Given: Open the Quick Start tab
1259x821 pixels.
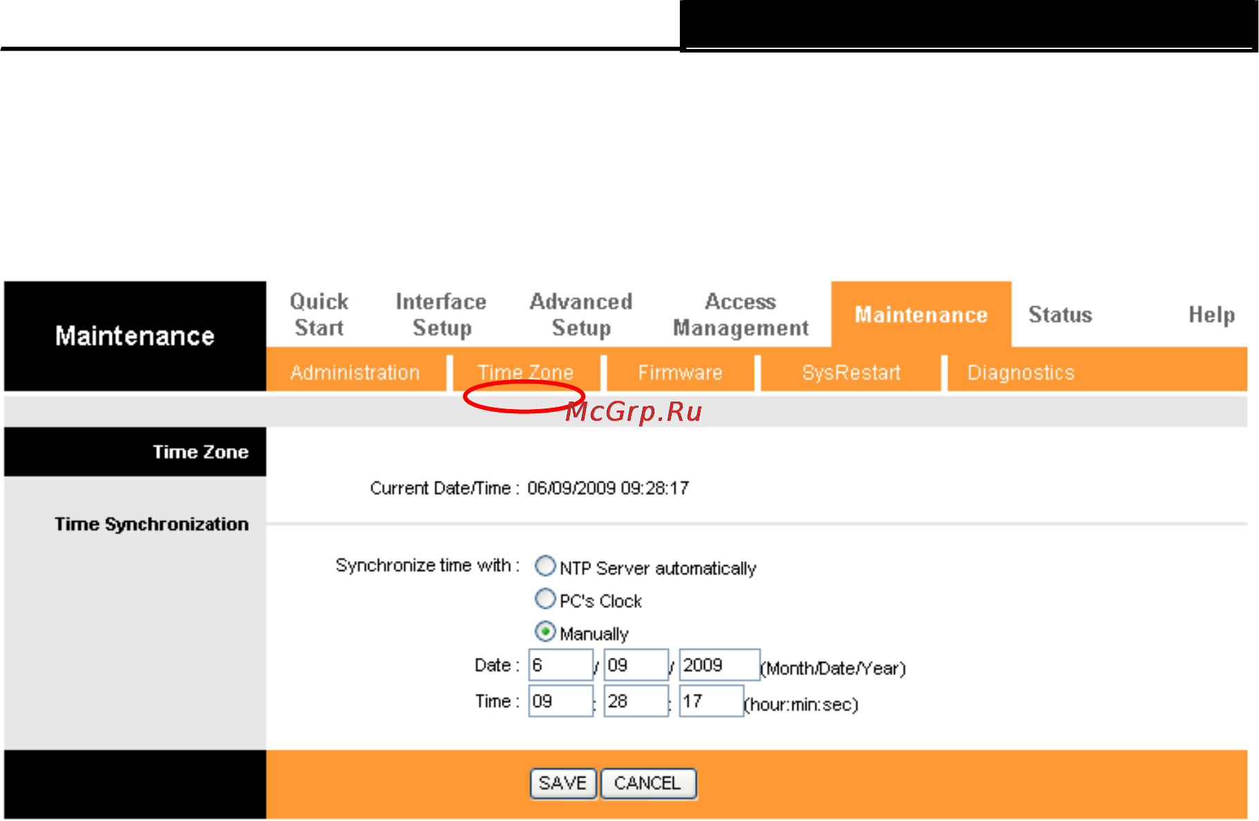Looking at the screenshot, I should (x=319, y=314).
